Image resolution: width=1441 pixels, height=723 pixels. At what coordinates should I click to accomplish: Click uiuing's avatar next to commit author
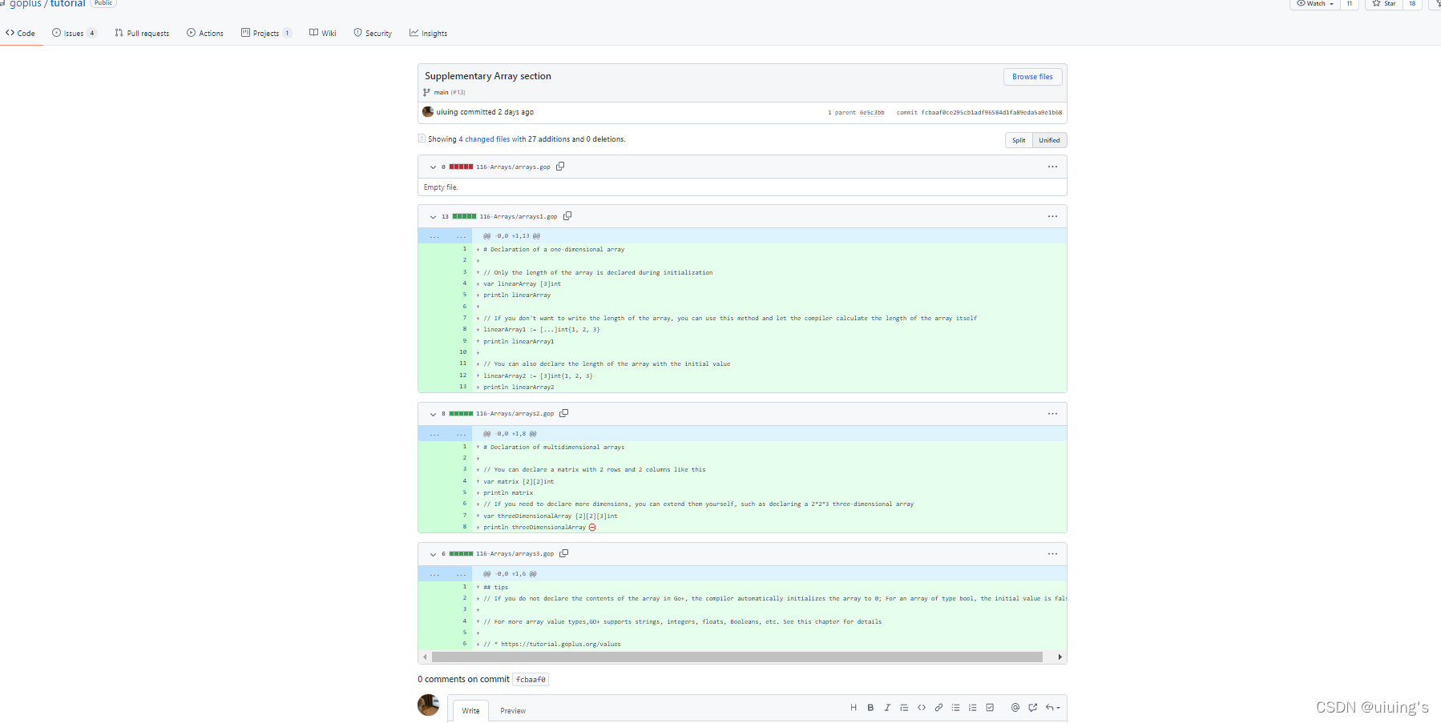pyautogui.click(x=428, y=112)
